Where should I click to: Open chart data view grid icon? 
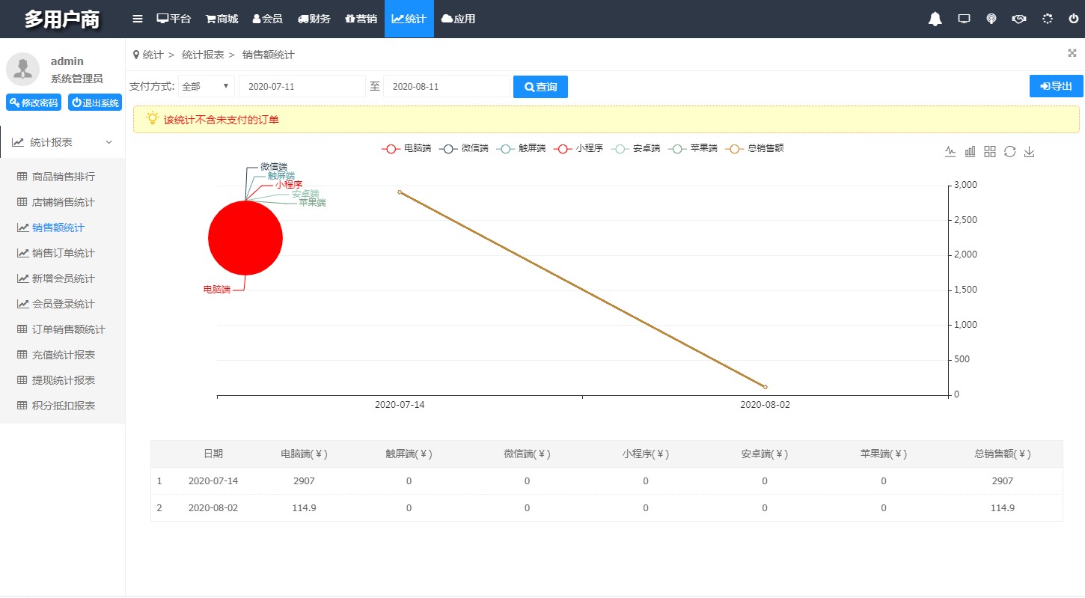990,151
